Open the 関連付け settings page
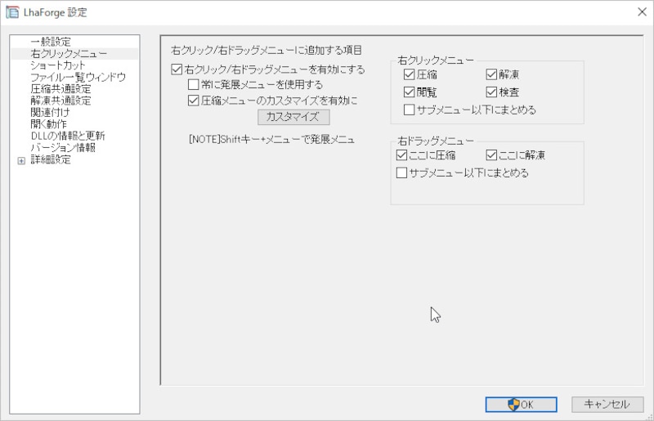The width and height of the screenshot is (654, 421). [50, 112]
